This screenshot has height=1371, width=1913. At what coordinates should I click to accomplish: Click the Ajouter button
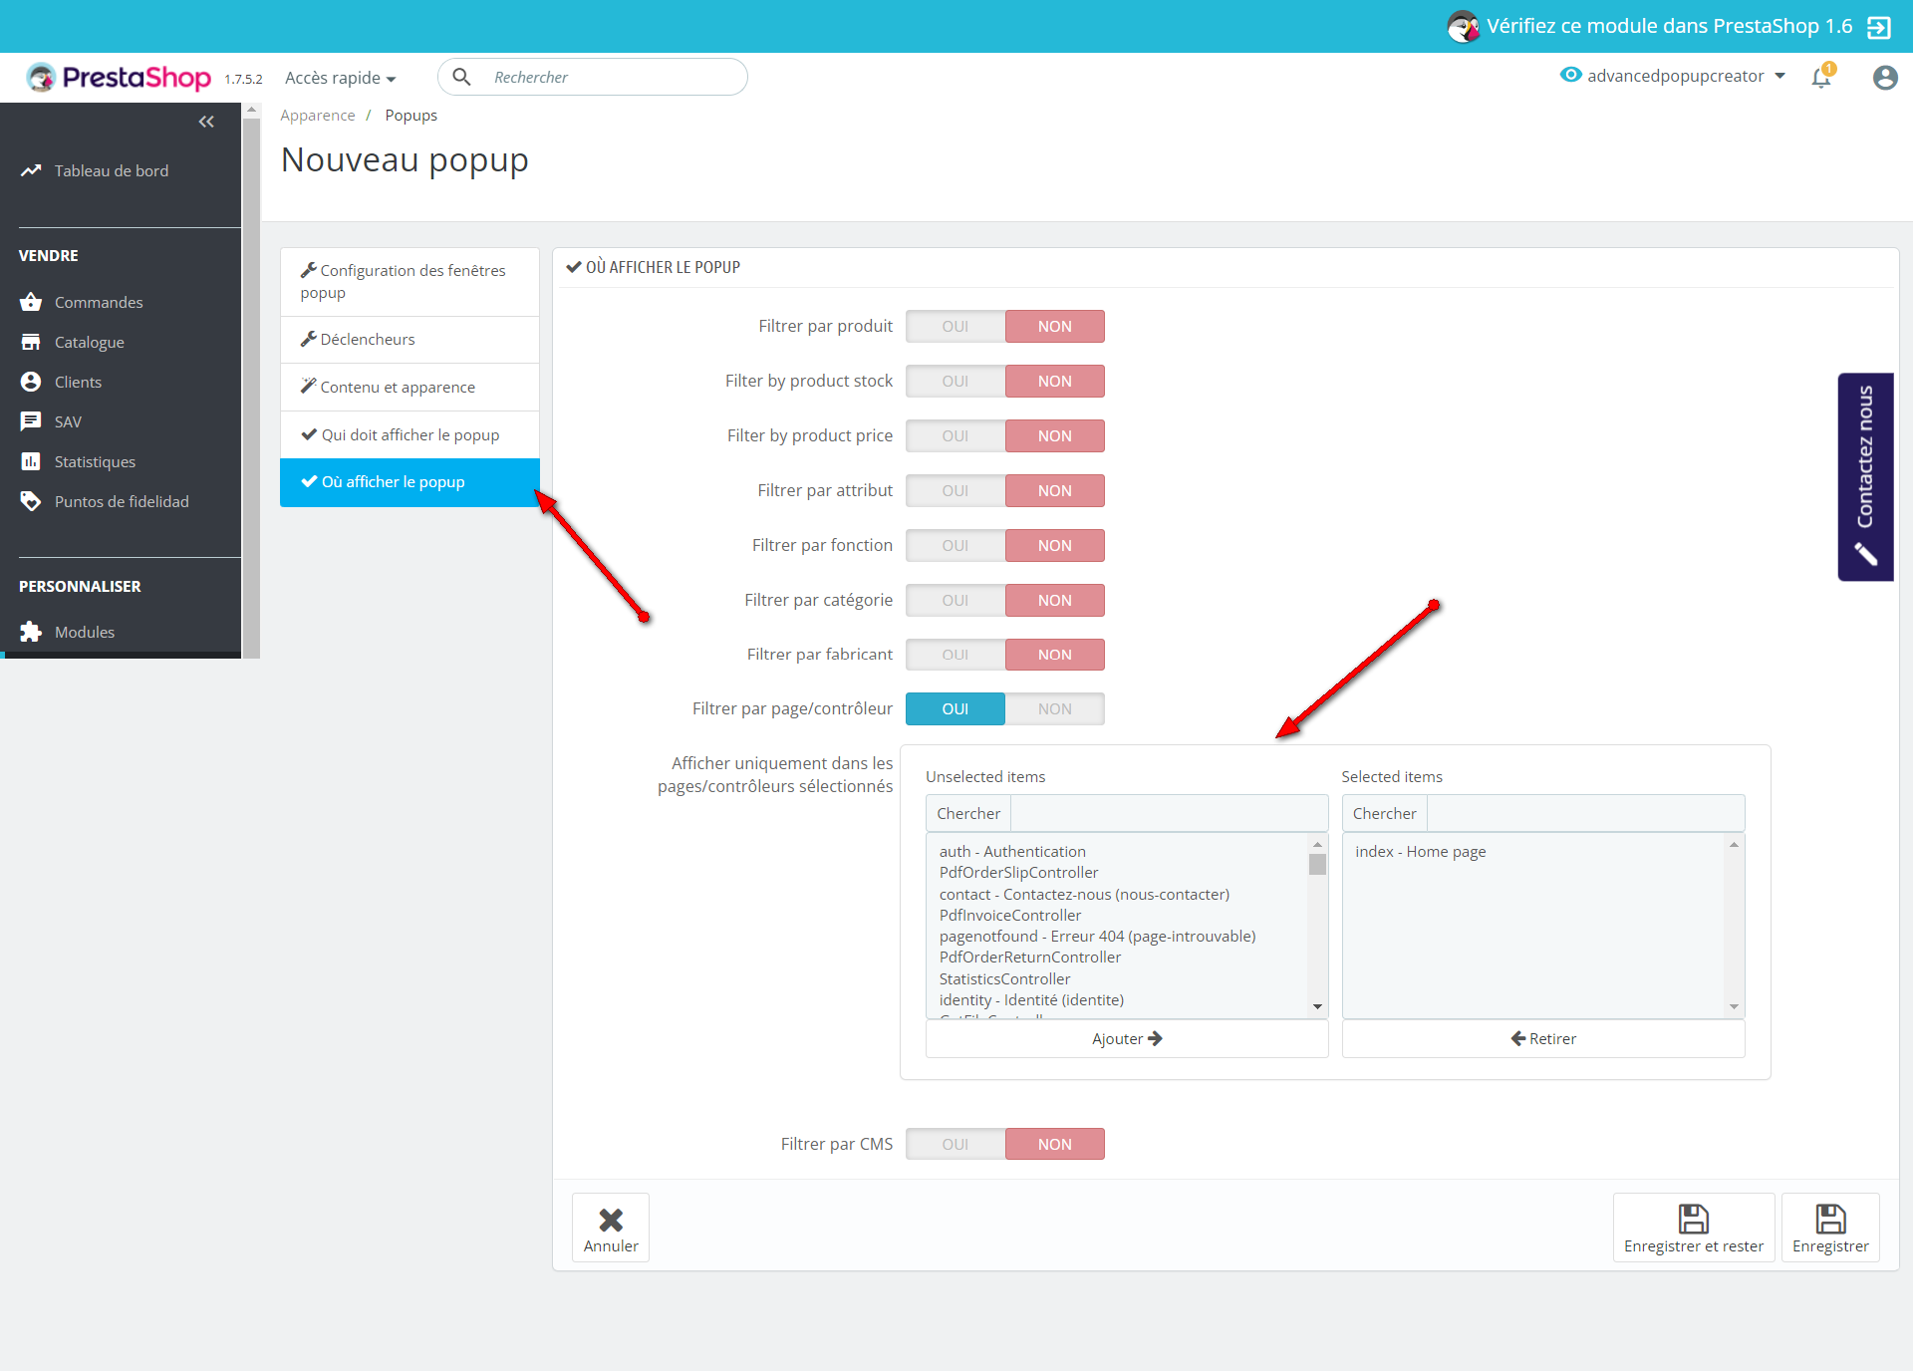coord(1126,1038)
